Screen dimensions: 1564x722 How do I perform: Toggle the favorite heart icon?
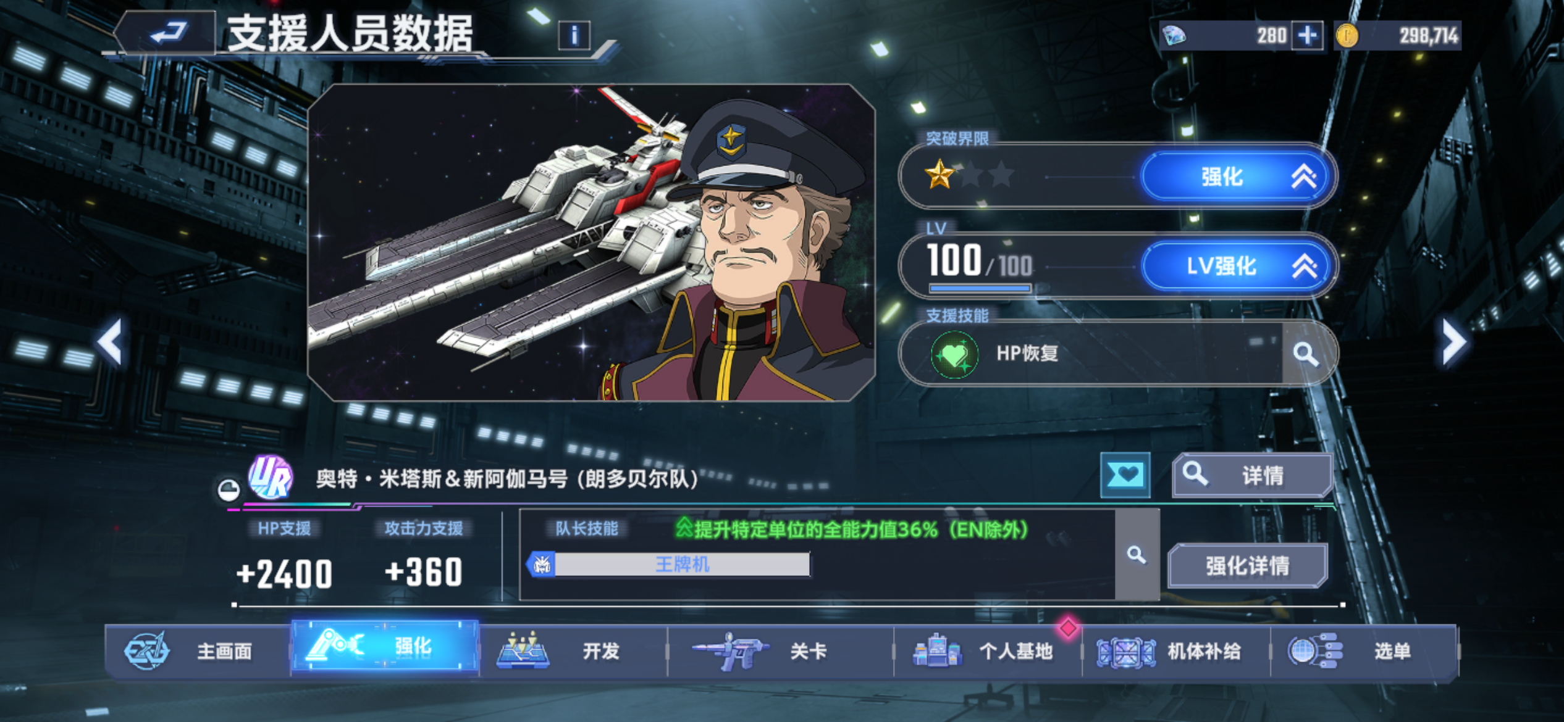click(1125, 475)
